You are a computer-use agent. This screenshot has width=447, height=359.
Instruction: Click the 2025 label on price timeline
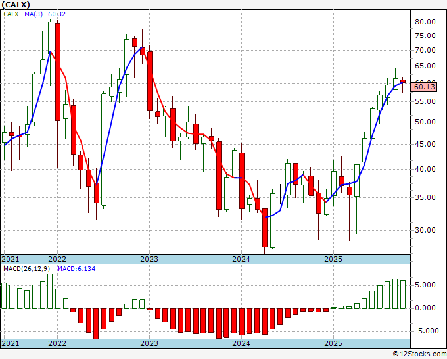click(x=333, y=259)
